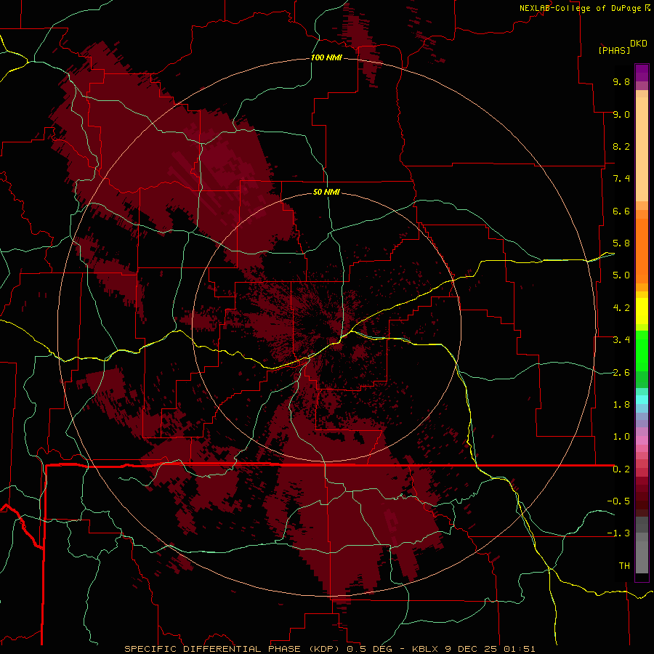Click the [PHAS] units label
This screenshot has width=654, height=654.
pos(614,50)
